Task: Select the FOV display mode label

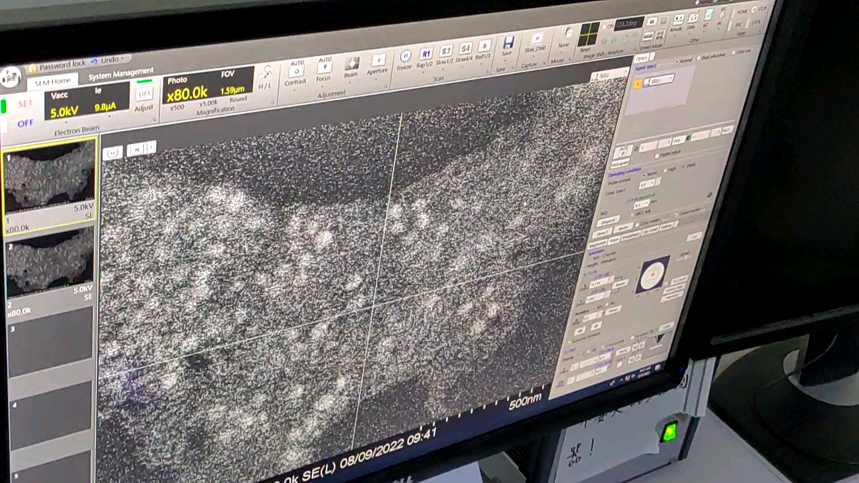Action: pos(227,74)
